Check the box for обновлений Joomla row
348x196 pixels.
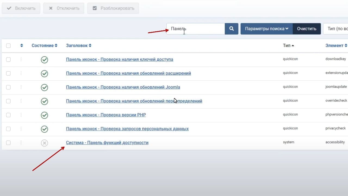[8, 87]
